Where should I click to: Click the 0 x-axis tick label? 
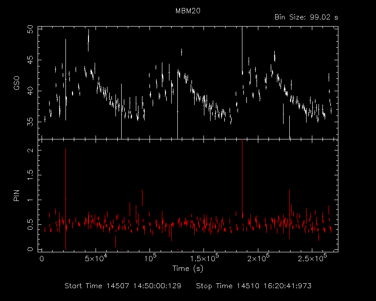coord(42,259)
